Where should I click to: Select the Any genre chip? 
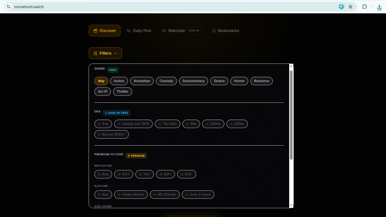101,81
